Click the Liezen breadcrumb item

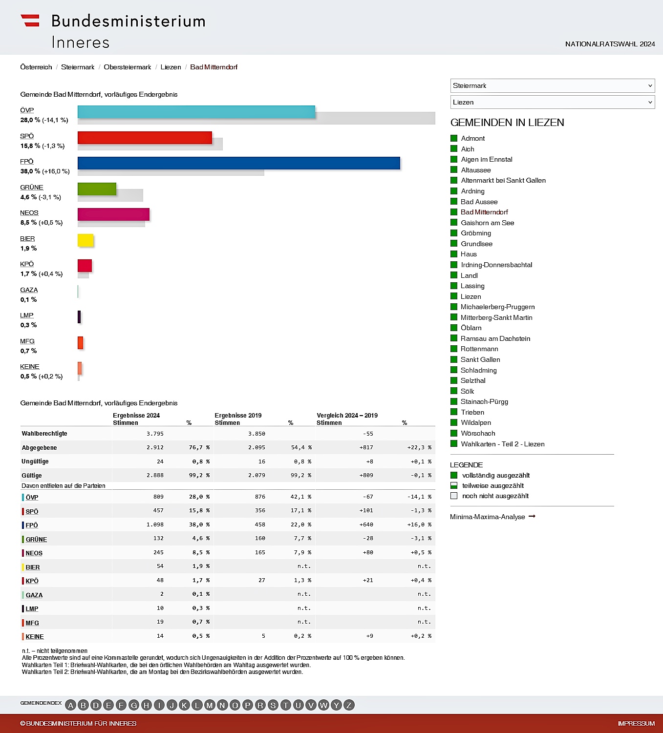pos(171,67)
